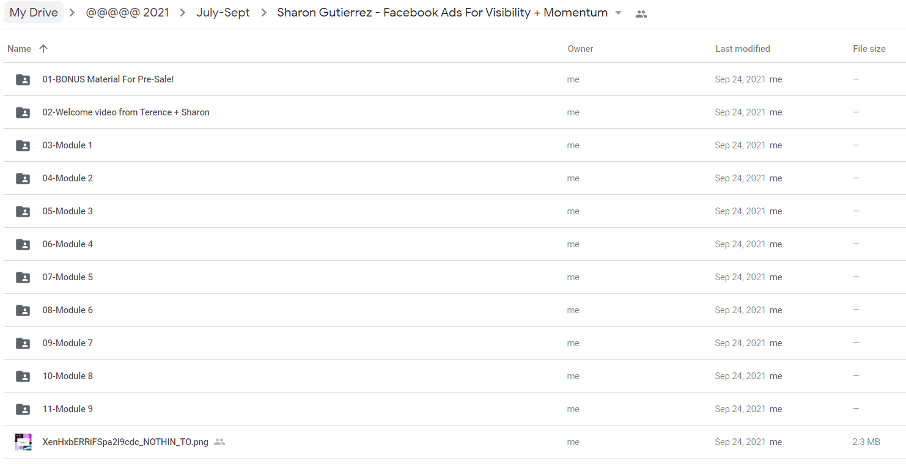Expand the current folder title dropdown arrow
Screen dimensions: 906x464
618,13
